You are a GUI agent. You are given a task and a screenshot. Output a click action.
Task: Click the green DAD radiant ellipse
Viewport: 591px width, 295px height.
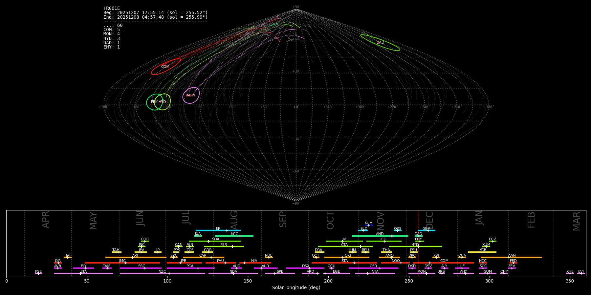pos(380,43)
